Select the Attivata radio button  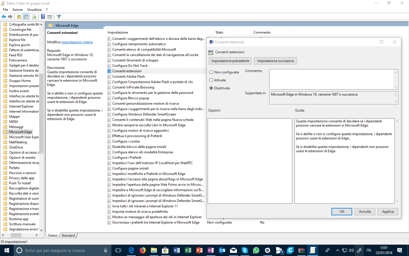point(211,80)
